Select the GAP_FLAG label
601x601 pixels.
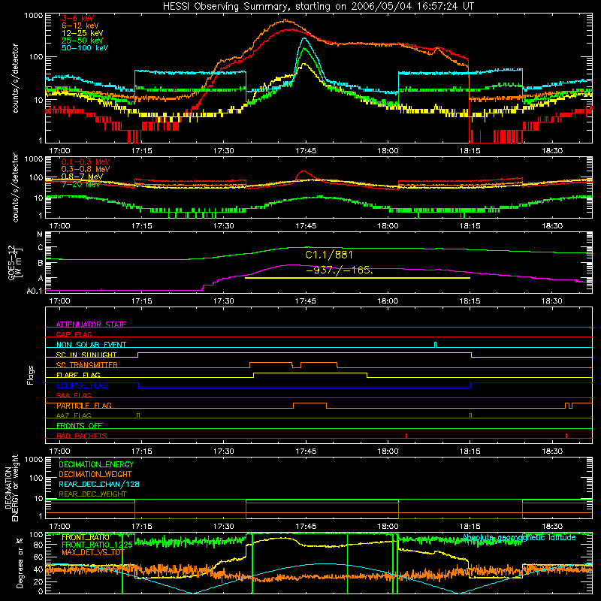click(74, 334)
